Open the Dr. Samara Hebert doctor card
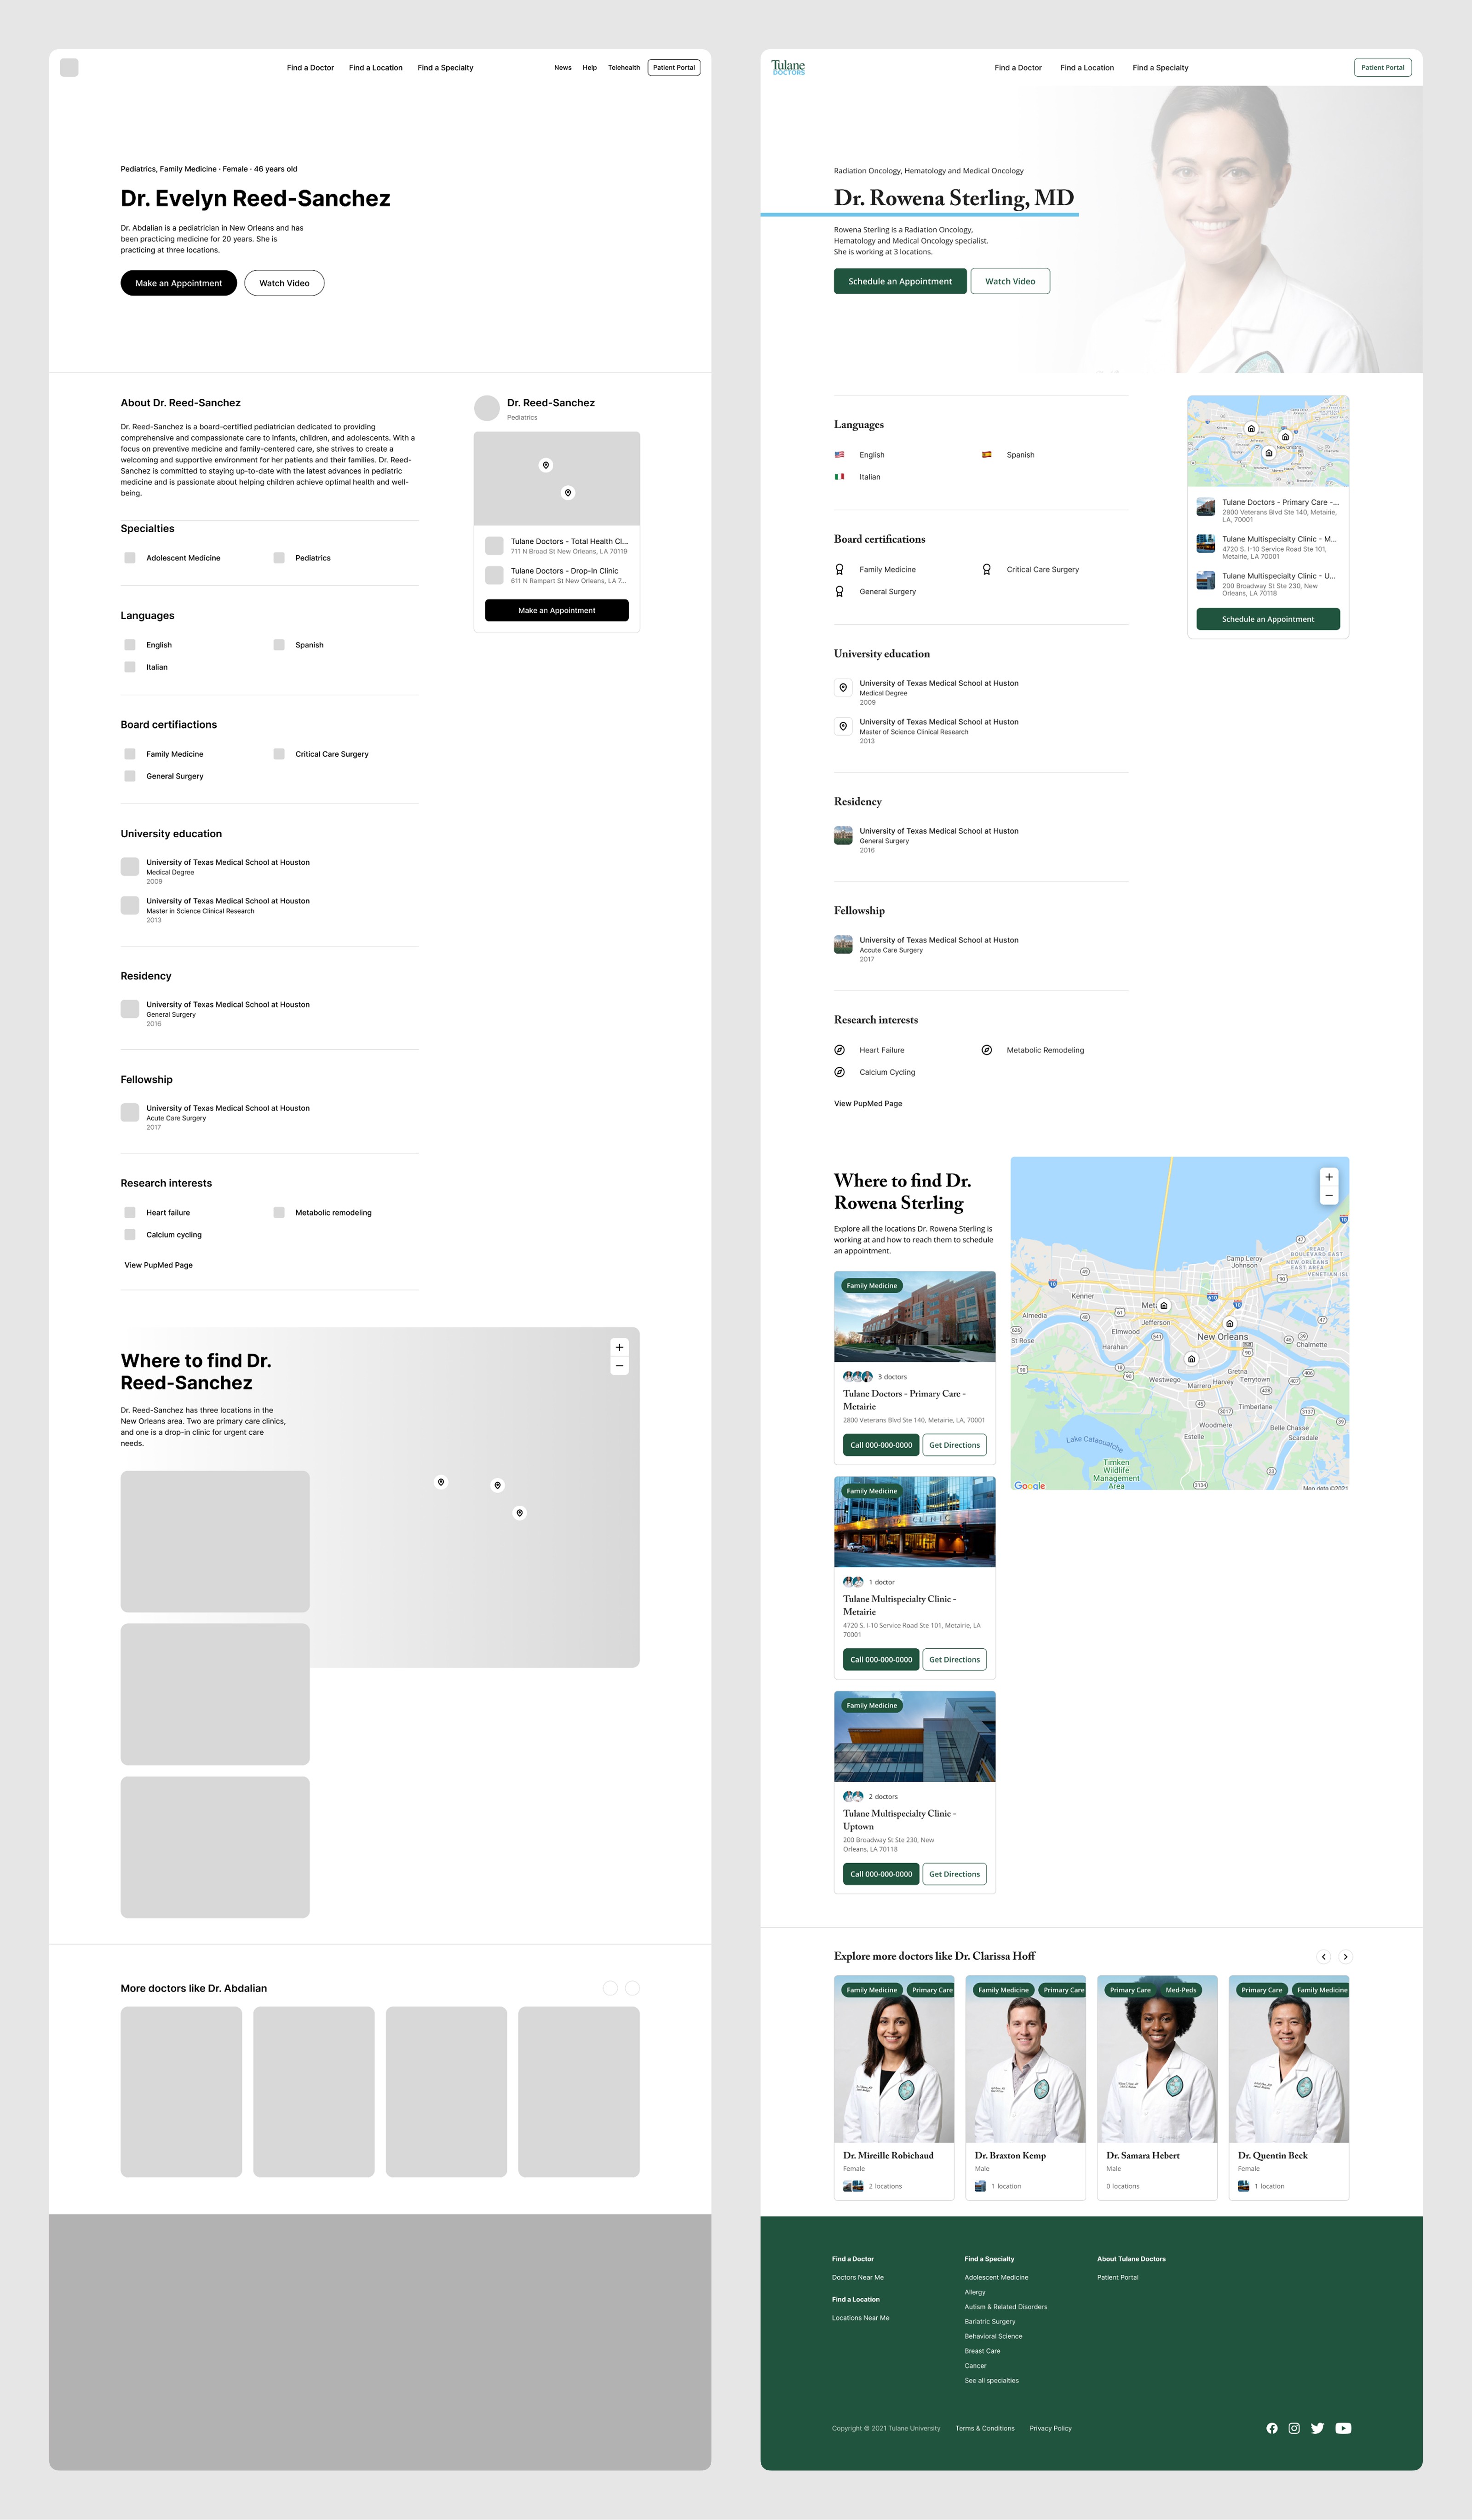The width and height of the screenshot is (1472, 2520). pyautogui.click(x=1157, y=2085)
